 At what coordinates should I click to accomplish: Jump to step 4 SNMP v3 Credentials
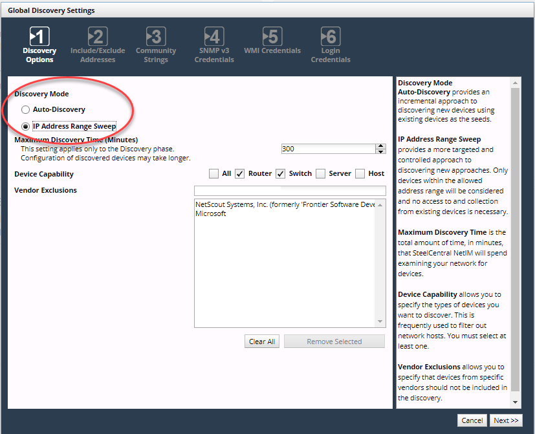[x=214, y=36]
